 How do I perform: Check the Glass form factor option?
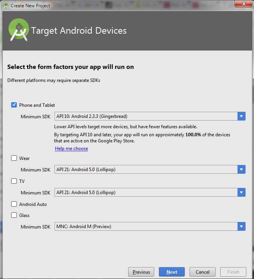[x=14, y=215]
